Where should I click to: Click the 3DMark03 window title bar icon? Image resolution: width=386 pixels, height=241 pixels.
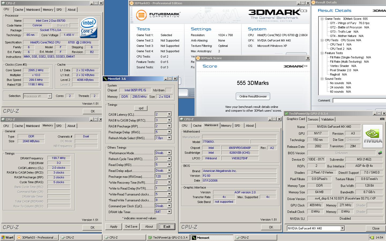coord(131,3)
